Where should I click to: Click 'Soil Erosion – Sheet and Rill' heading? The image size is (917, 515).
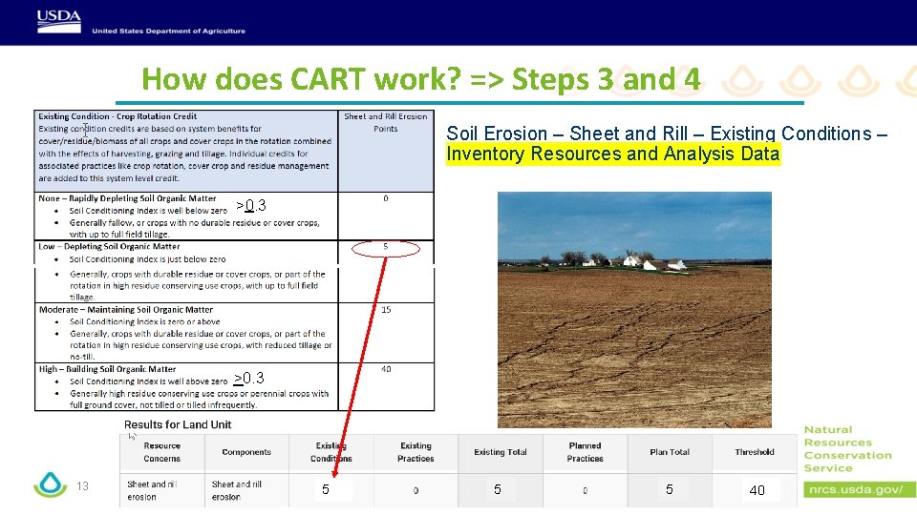tap(566, 134)
